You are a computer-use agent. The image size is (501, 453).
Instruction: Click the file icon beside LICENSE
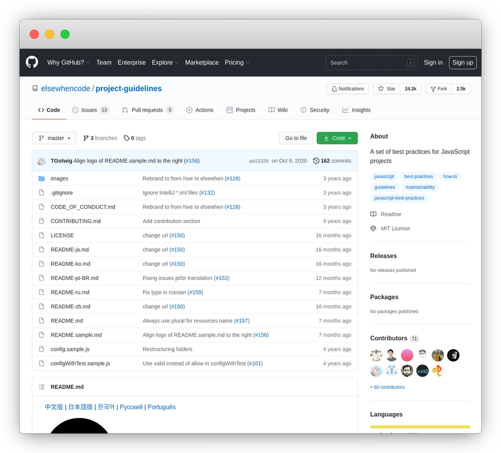click(41, 236)
